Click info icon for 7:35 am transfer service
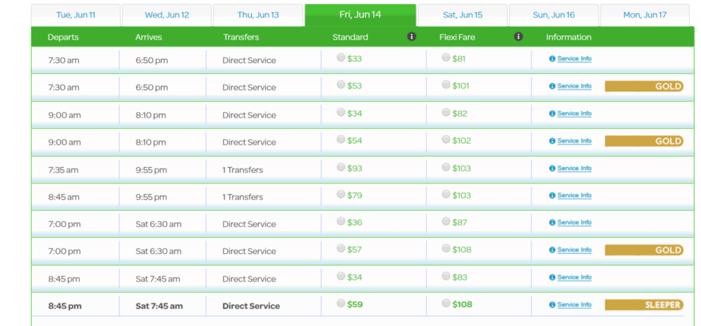The width and height of the screenshot is (701, 326). click(x=552, y=168)
